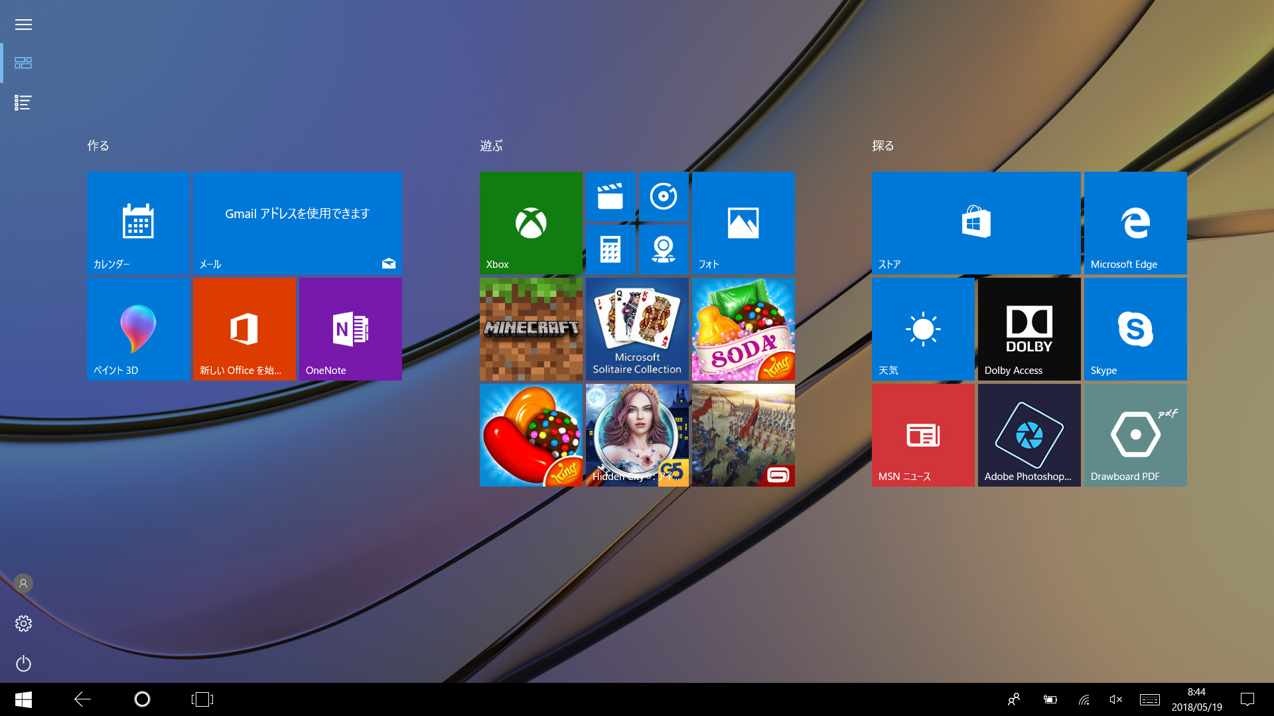The width and height of the screenshot is (1274, 716).
Task: Click the Mail tile with Gmail text
Action: point(297,223)
